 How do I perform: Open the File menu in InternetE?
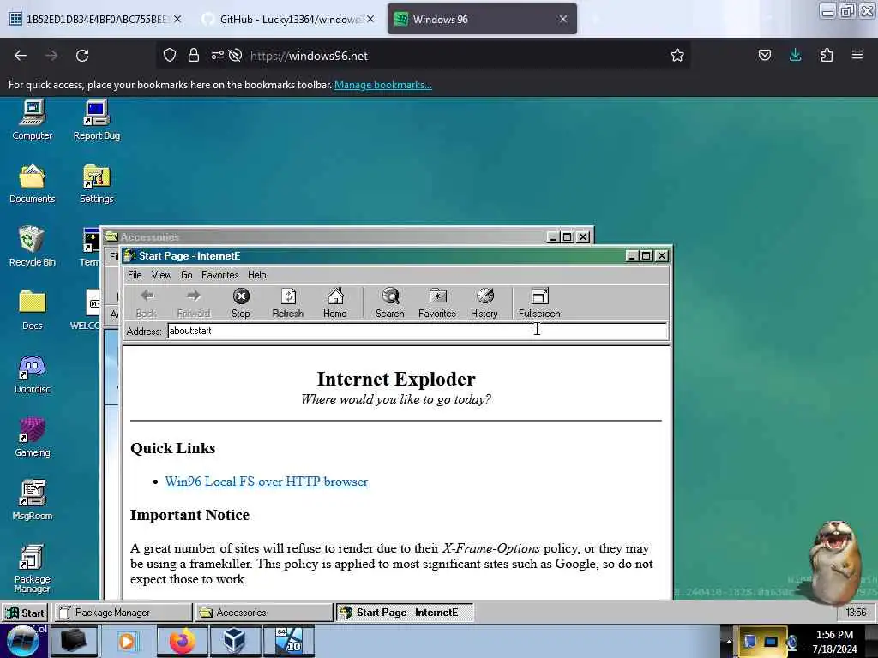point(135,275)
